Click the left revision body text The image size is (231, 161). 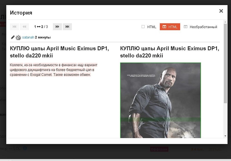click(x=55, y=69)
